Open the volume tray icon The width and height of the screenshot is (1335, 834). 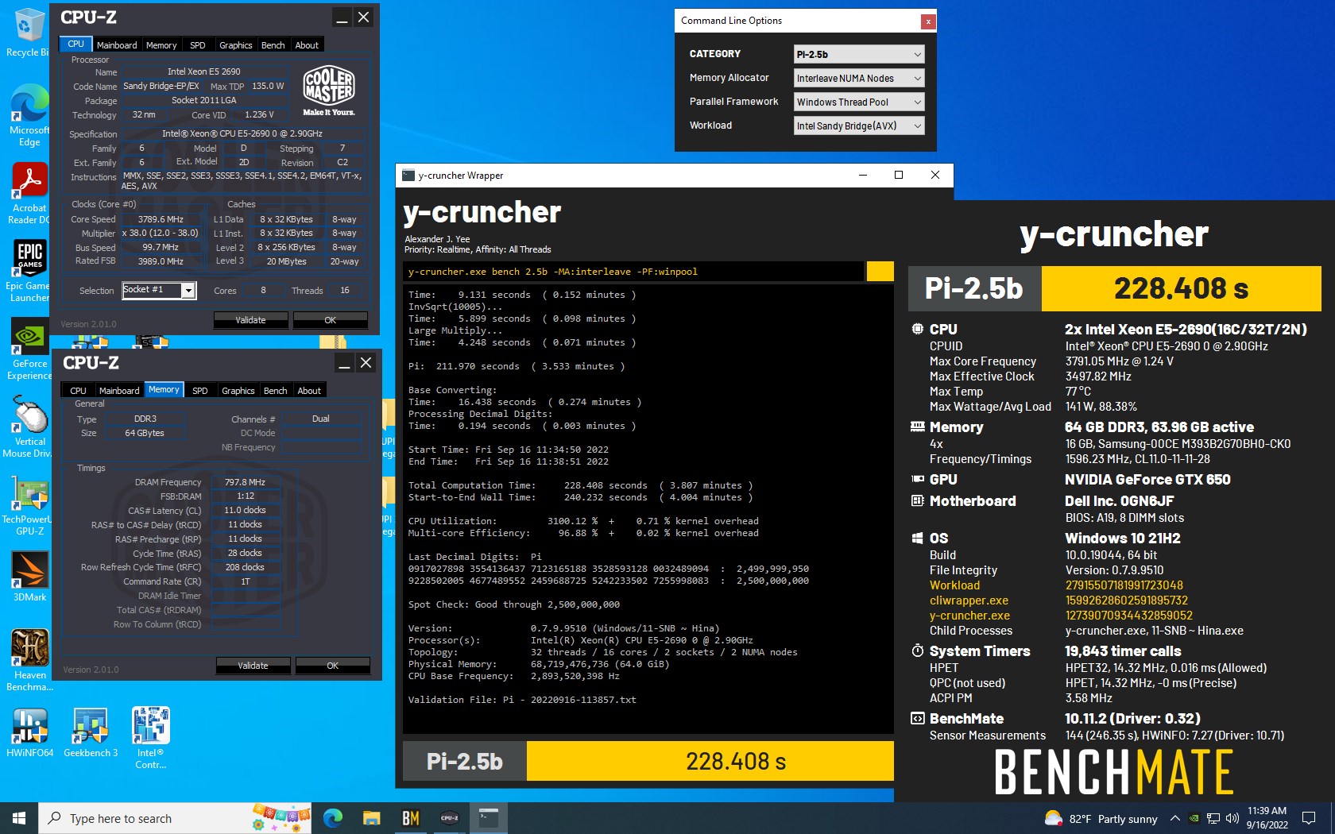point(1232,819)
